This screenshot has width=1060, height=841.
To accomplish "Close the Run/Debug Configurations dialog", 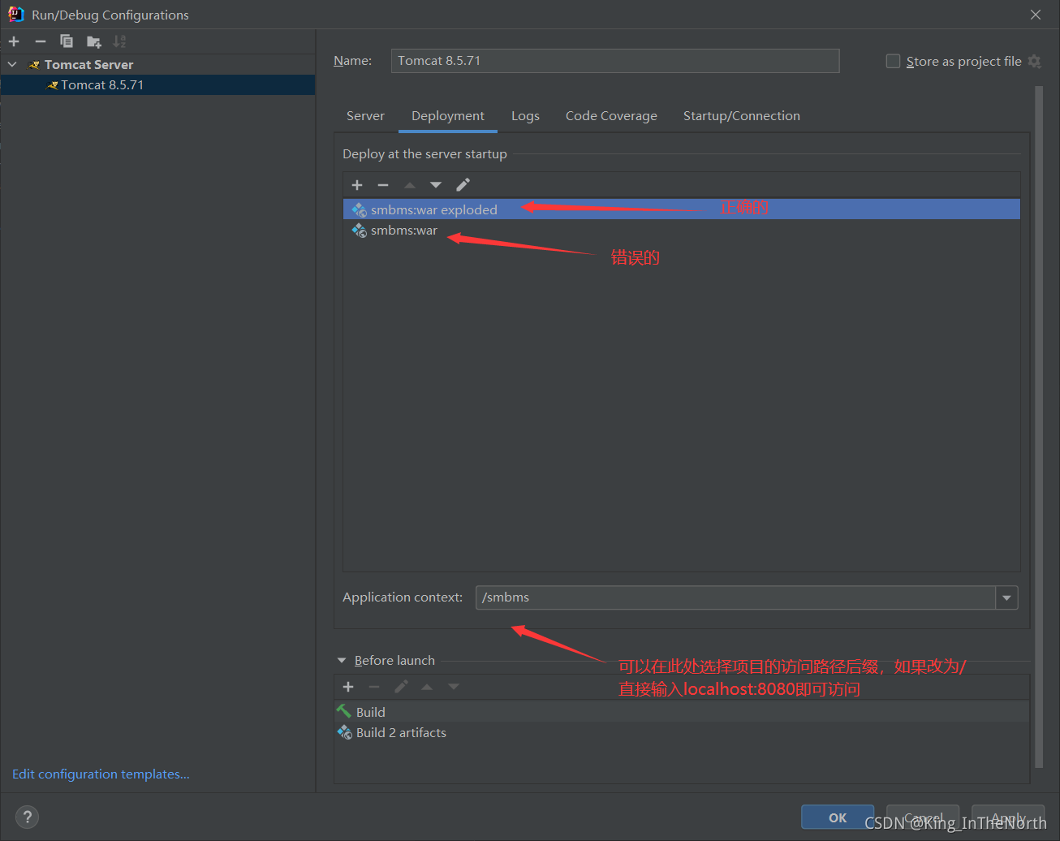I will click(1036, 15).
